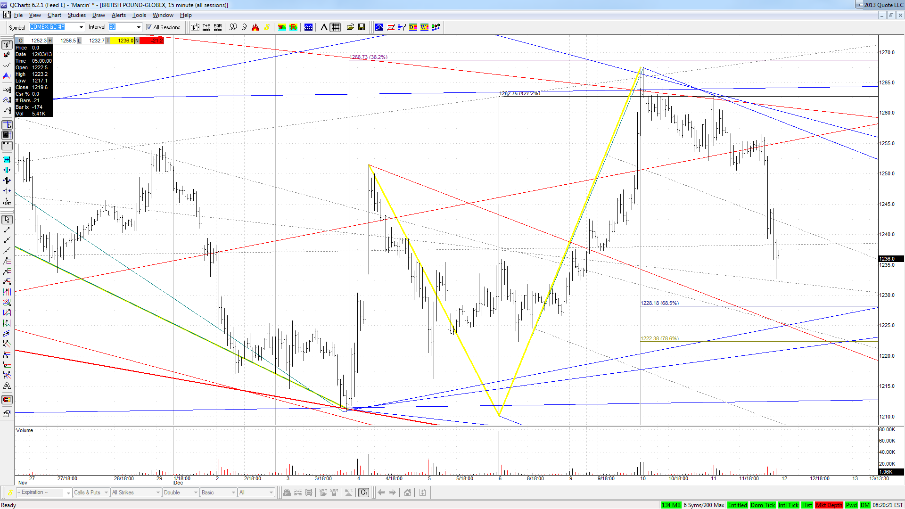Click the T+S time and sales icon

tap(206, 27)
